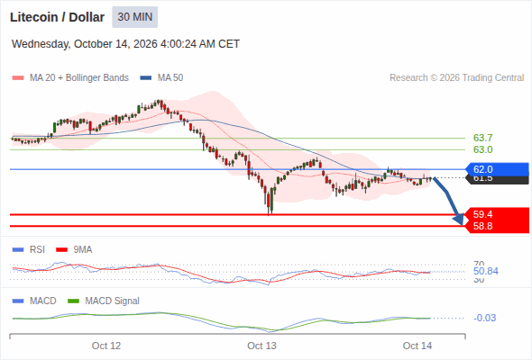Click the RSI value 50.84 readout
Viewport: 532px width, 360px height.
pos(486,271)
